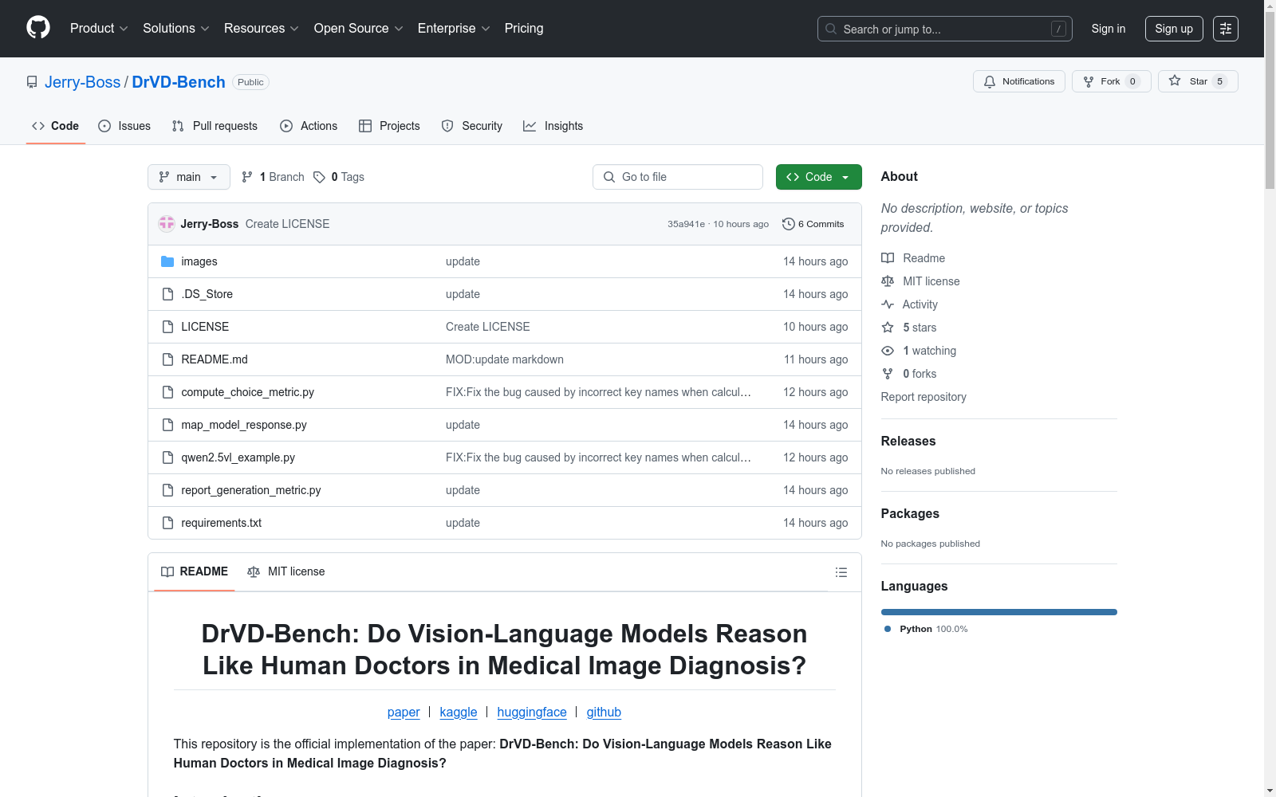View the 0 Tags link
1276x797 pixels.
pyautogui.click(x=339, y=177)
